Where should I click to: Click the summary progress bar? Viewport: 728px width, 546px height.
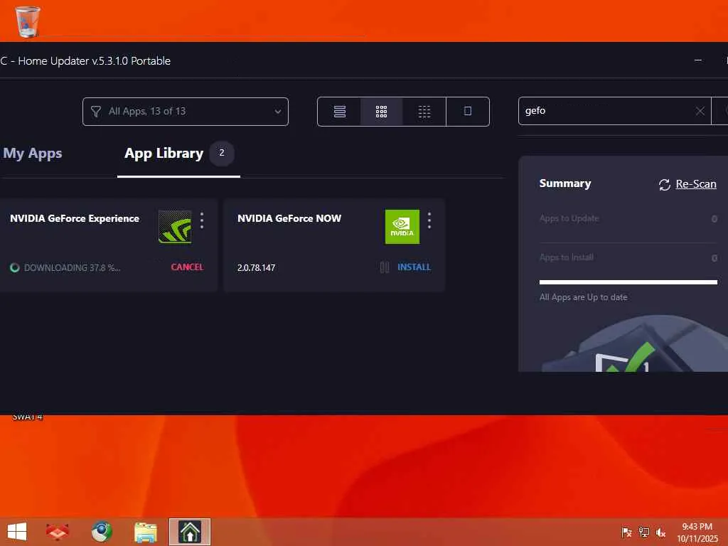point(628,282)
